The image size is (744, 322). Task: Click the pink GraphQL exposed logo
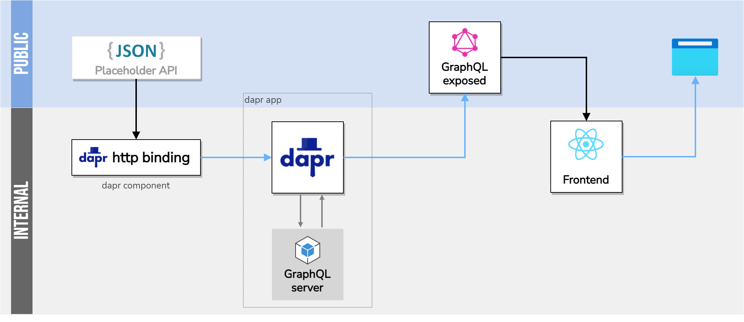(x=465, y=42)
